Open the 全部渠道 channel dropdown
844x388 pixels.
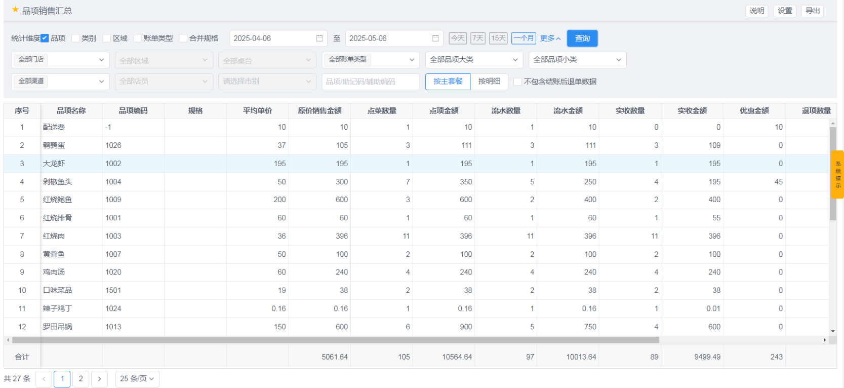(x=61, y=82)
